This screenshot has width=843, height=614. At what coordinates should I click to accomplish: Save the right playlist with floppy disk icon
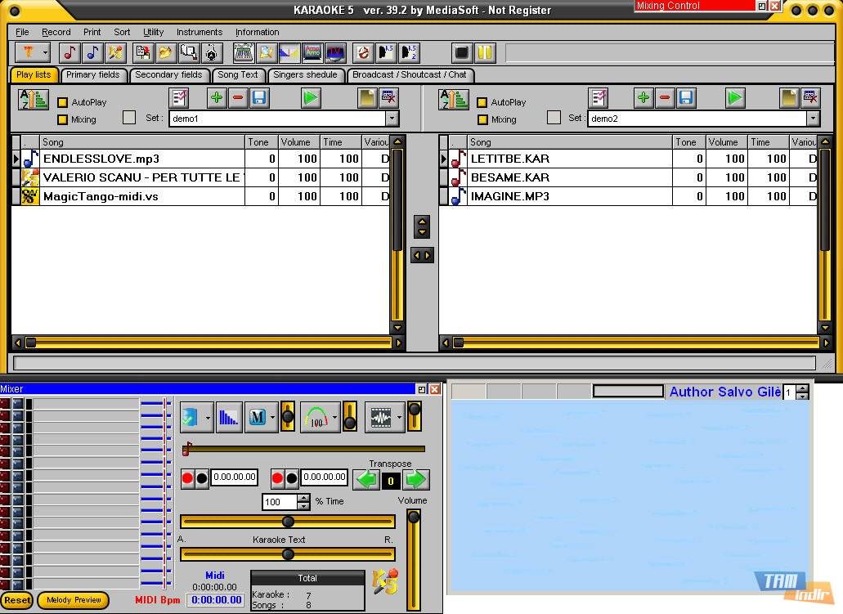pyautogui.click(x=686, y=98)
